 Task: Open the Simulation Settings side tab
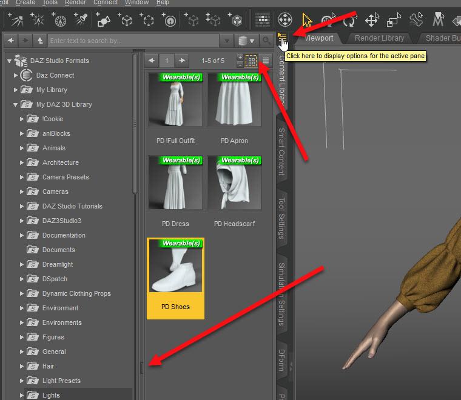click(281, 294)
